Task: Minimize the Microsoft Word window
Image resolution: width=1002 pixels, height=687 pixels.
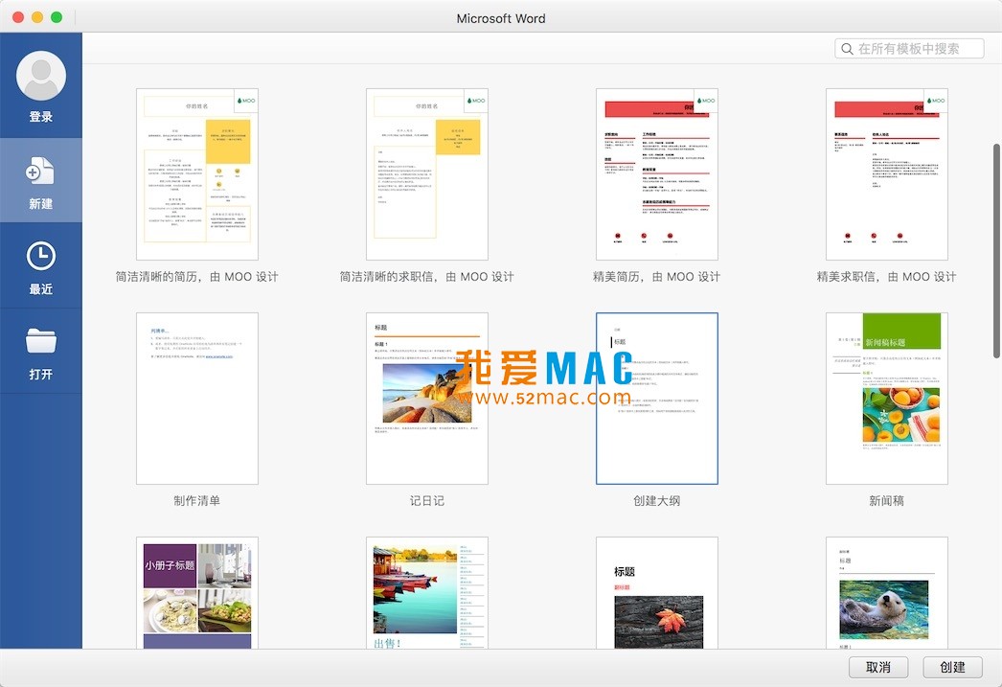Action: coord(37,17)
